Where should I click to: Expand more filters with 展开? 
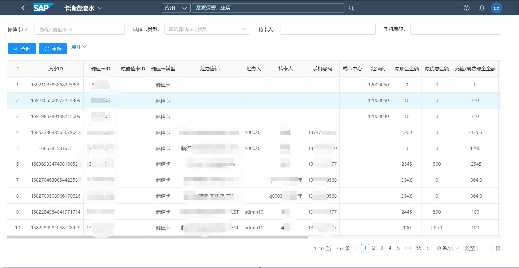(79, 47)
